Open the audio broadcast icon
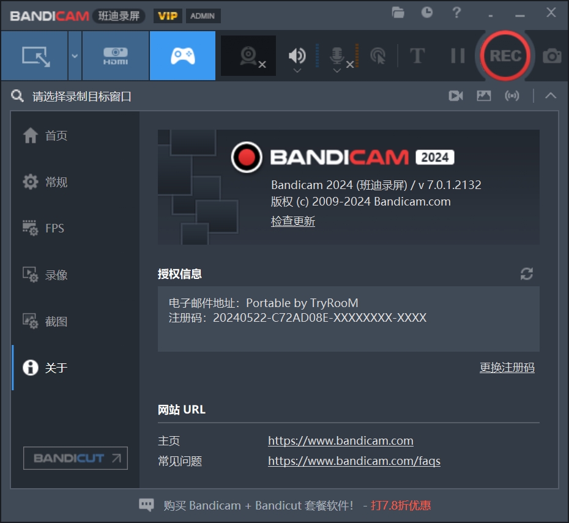This screenshot has height=523, width=569. pyautogui.click(x=511, y=96)
